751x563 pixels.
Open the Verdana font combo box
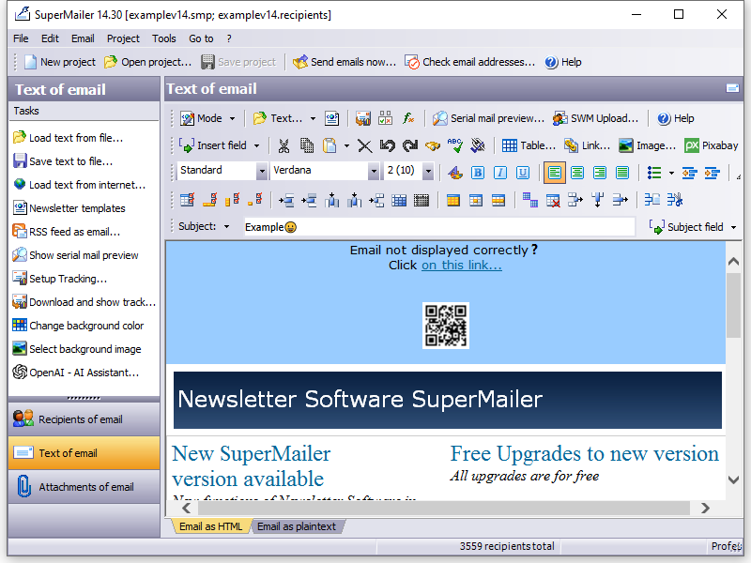(325, 171)
